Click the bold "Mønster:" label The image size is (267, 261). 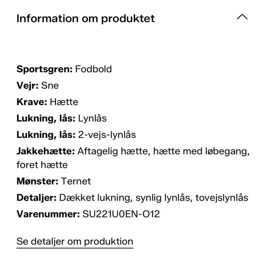[37, 181]
